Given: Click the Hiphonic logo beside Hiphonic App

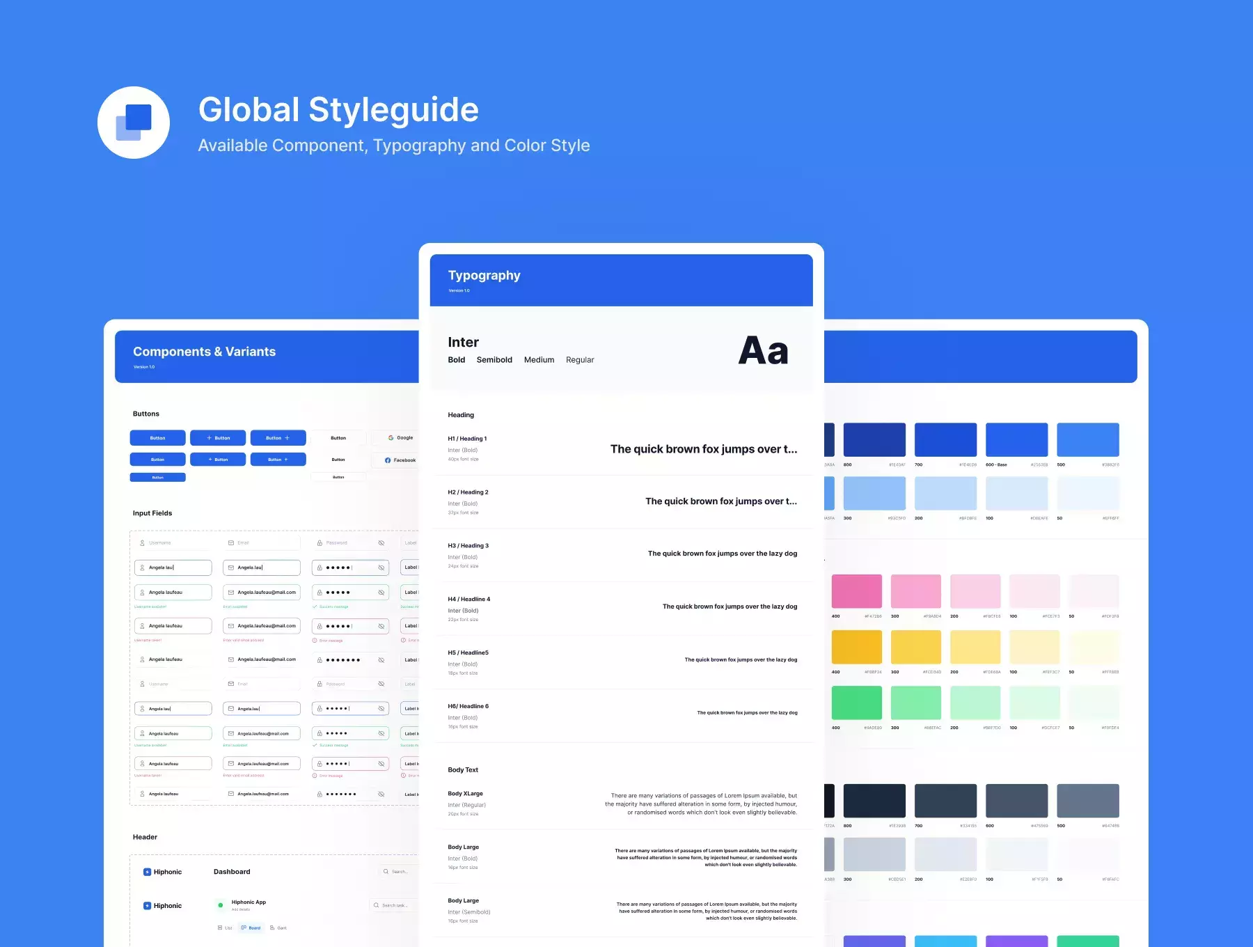Looking at the screenshot, I should click(x=147, y=906).
